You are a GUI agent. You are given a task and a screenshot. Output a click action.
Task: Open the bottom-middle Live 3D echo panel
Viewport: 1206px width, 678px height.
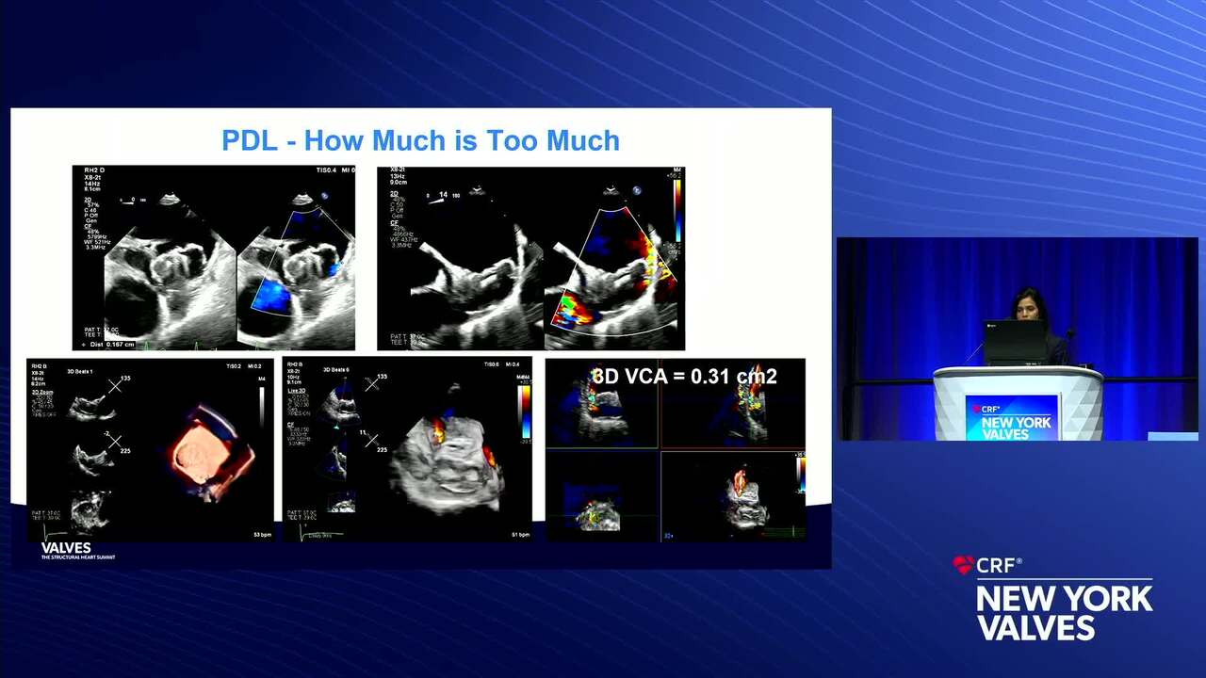pyautogui.click(x=407, y=449)
